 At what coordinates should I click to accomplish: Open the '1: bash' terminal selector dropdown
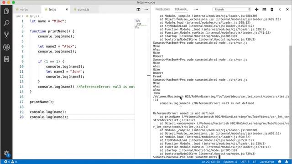point(232,9)
